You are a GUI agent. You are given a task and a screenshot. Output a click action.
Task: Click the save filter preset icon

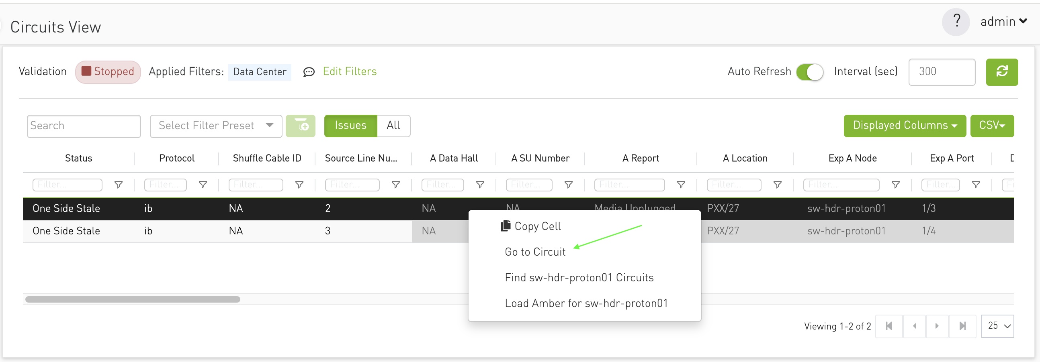(300, 126)
